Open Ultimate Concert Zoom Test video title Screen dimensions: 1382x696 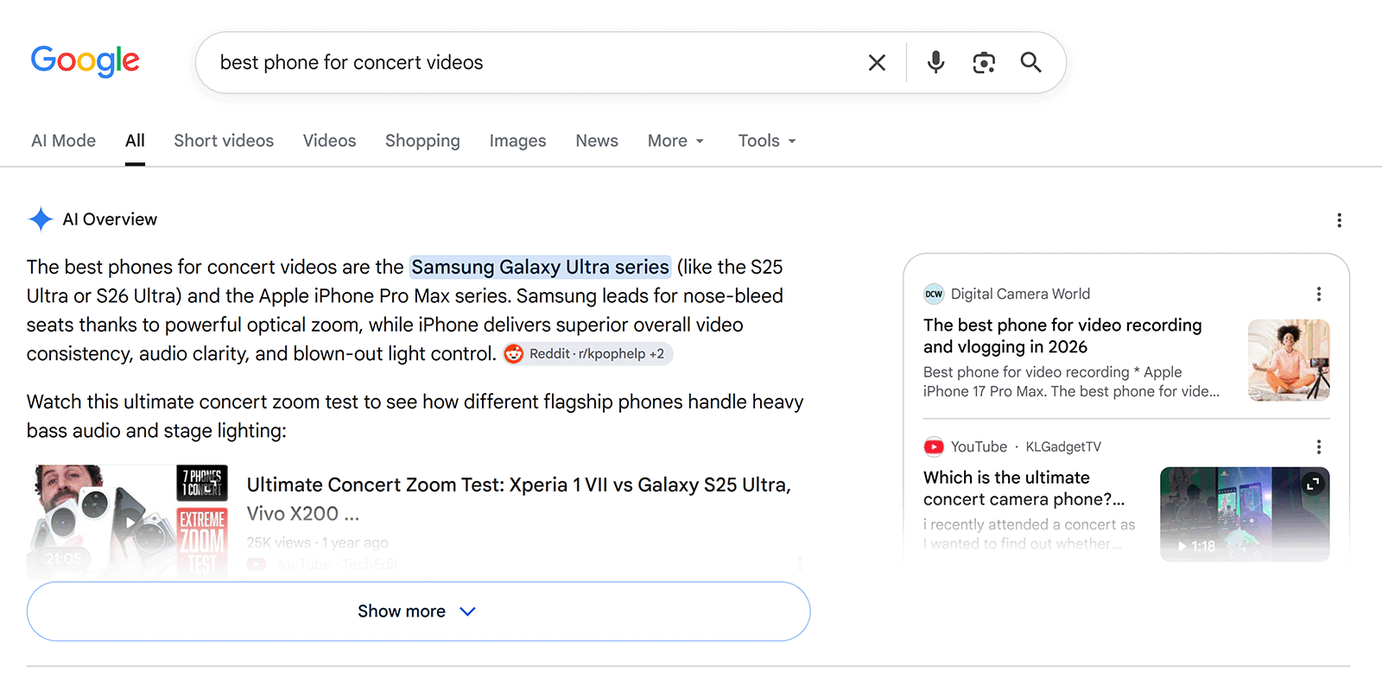[x=518, y=498]
